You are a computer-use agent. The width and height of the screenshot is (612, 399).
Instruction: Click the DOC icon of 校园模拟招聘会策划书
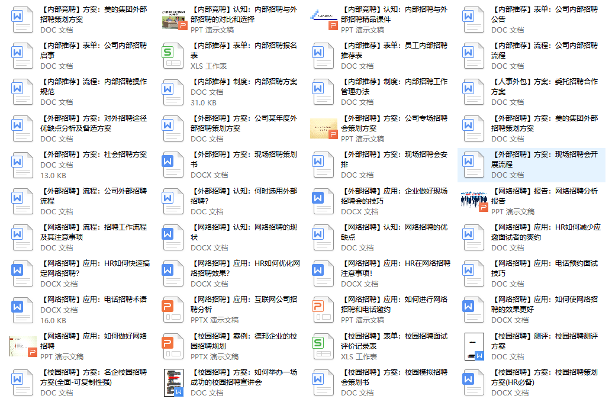(323, 383)
